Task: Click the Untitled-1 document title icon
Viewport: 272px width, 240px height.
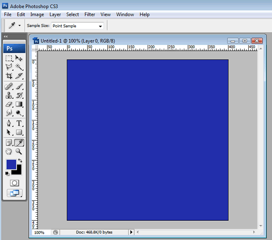Action: (36, 40)
